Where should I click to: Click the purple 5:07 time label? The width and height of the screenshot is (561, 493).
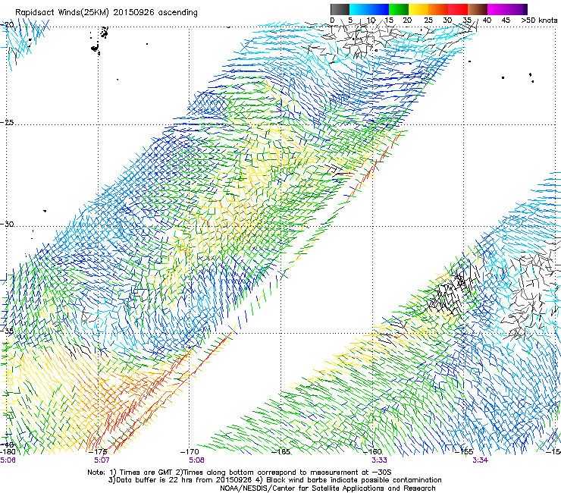[x=102, y=460]
